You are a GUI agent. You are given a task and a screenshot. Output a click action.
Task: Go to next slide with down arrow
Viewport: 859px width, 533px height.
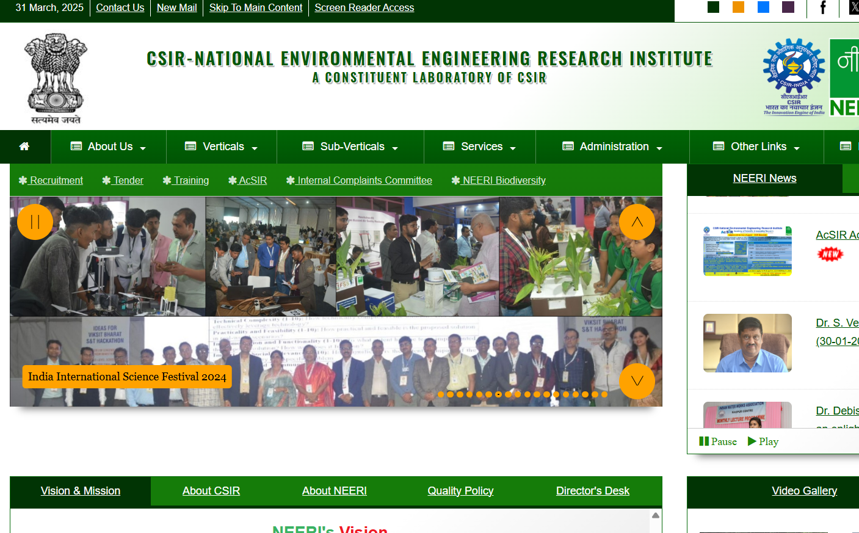tap(637, 381)
